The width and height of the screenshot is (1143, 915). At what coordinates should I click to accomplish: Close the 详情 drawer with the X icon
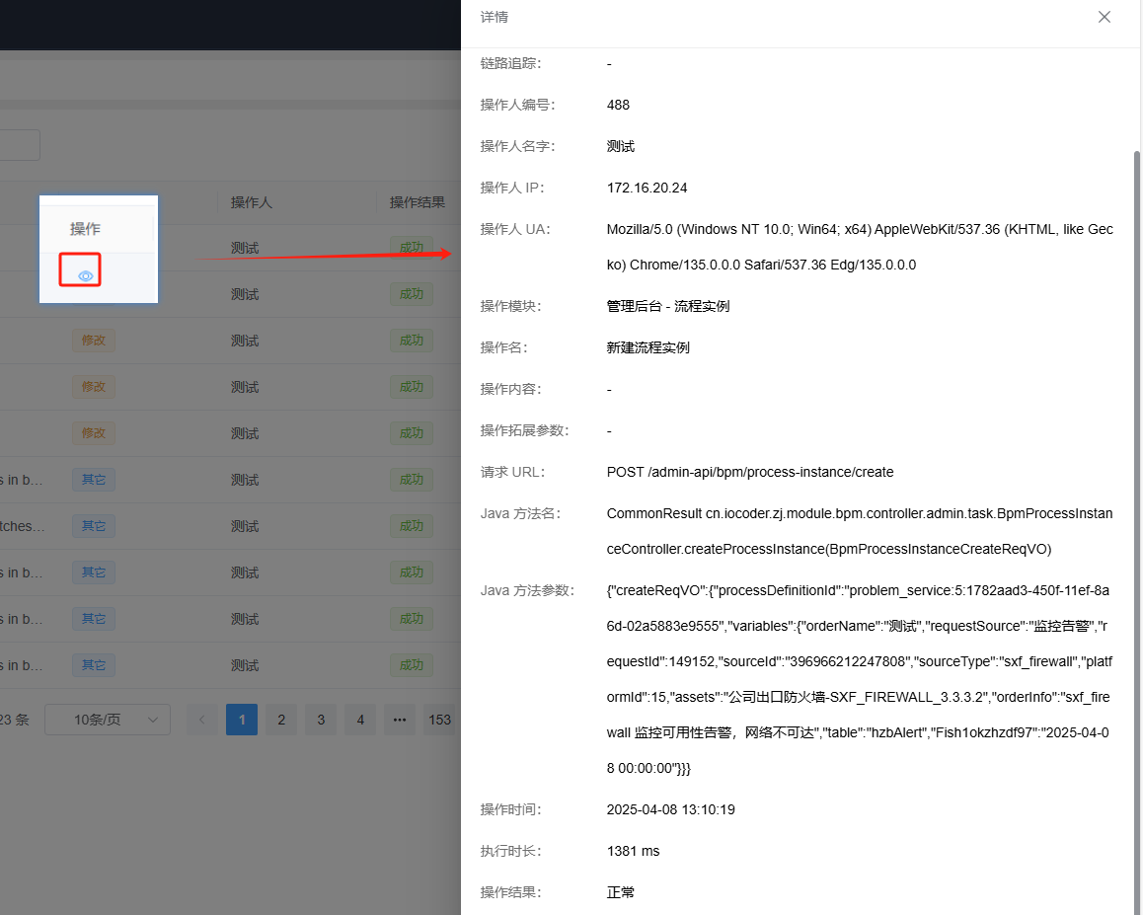click(1105, 17)
